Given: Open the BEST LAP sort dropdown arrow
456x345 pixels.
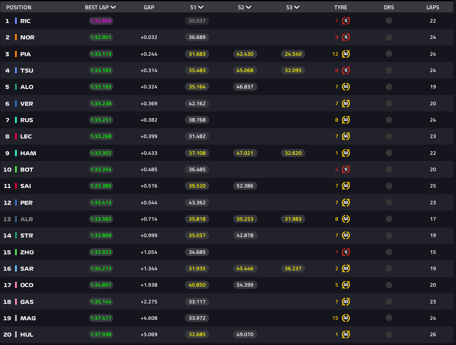Looking at the screenshot, I should [x=114, y=8].
